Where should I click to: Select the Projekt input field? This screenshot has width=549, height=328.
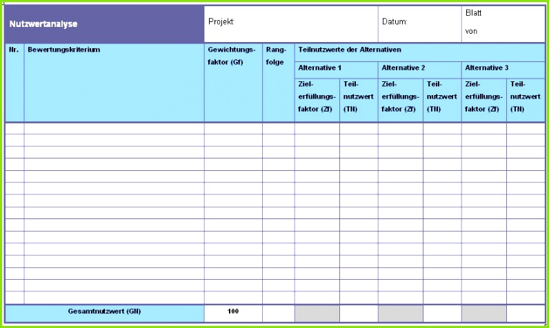291,22
